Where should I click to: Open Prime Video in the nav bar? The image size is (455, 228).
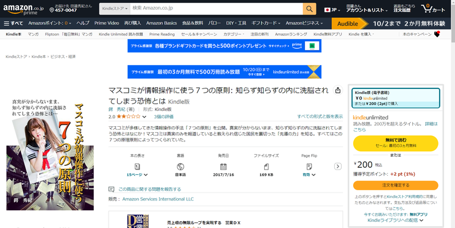[x=107, y=23]
